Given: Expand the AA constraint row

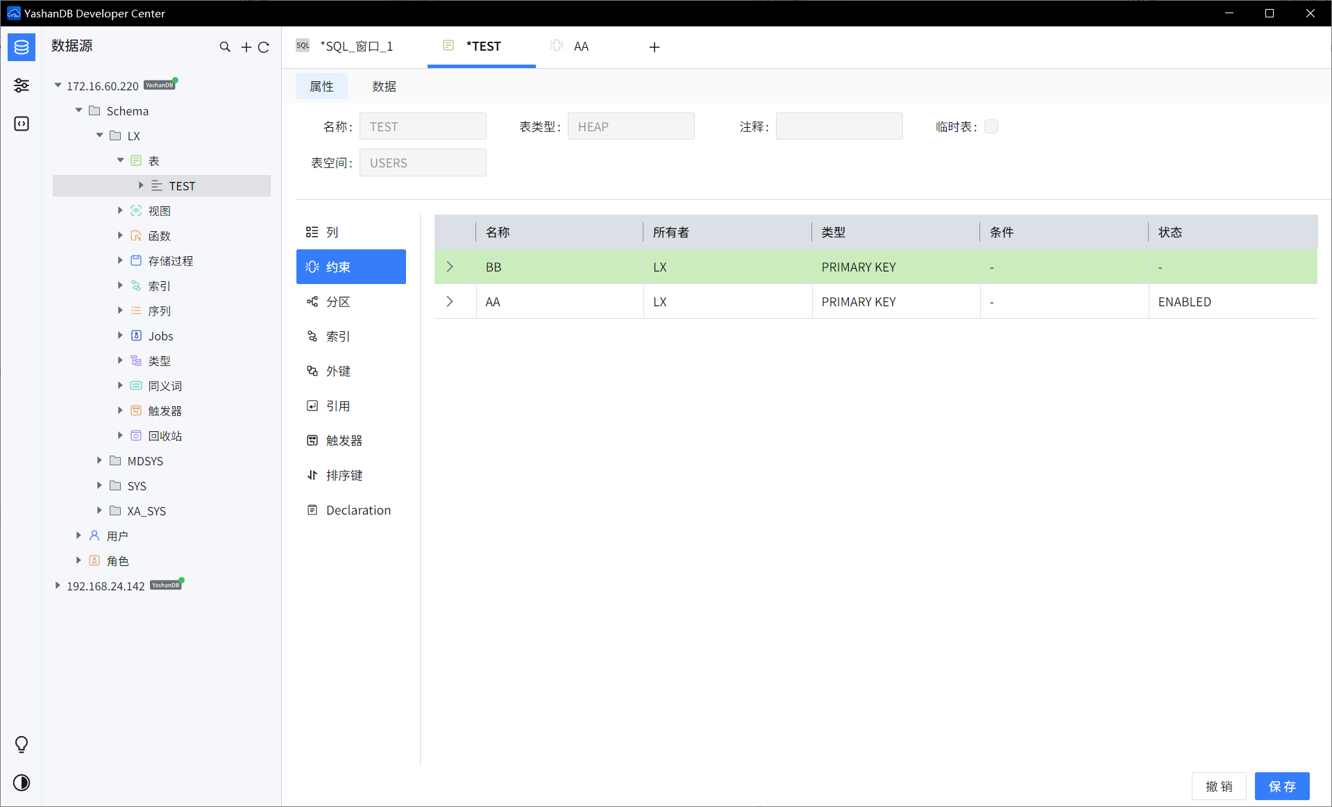Looking at the screenshot, I should (x=450, y=301).
